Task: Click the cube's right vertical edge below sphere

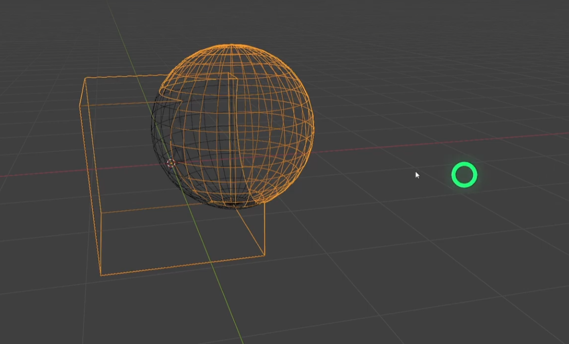Action: coord(264,229)
